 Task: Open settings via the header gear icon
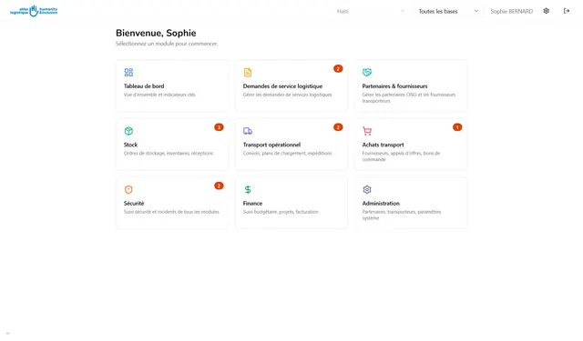pos(547,11)
